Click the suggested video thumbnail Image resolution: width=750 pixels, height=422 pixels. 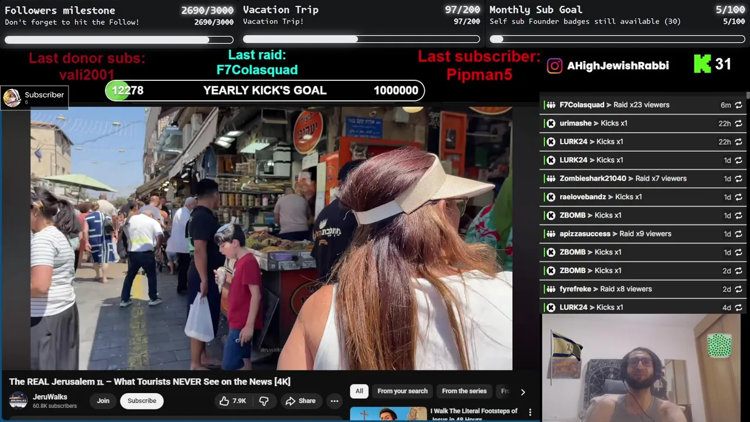[x=388, y=414]
